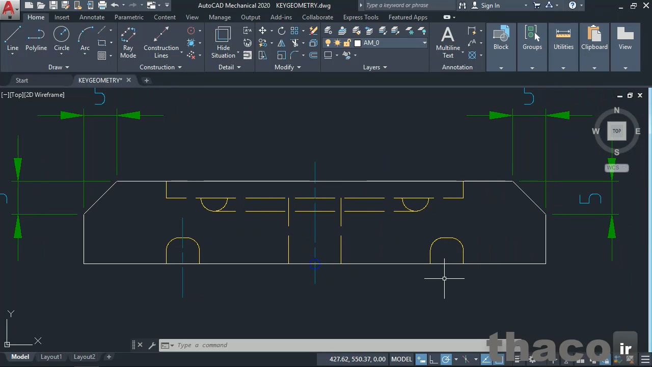Click the Erase tool icon

pyautogui.click(x=314, y=31)
